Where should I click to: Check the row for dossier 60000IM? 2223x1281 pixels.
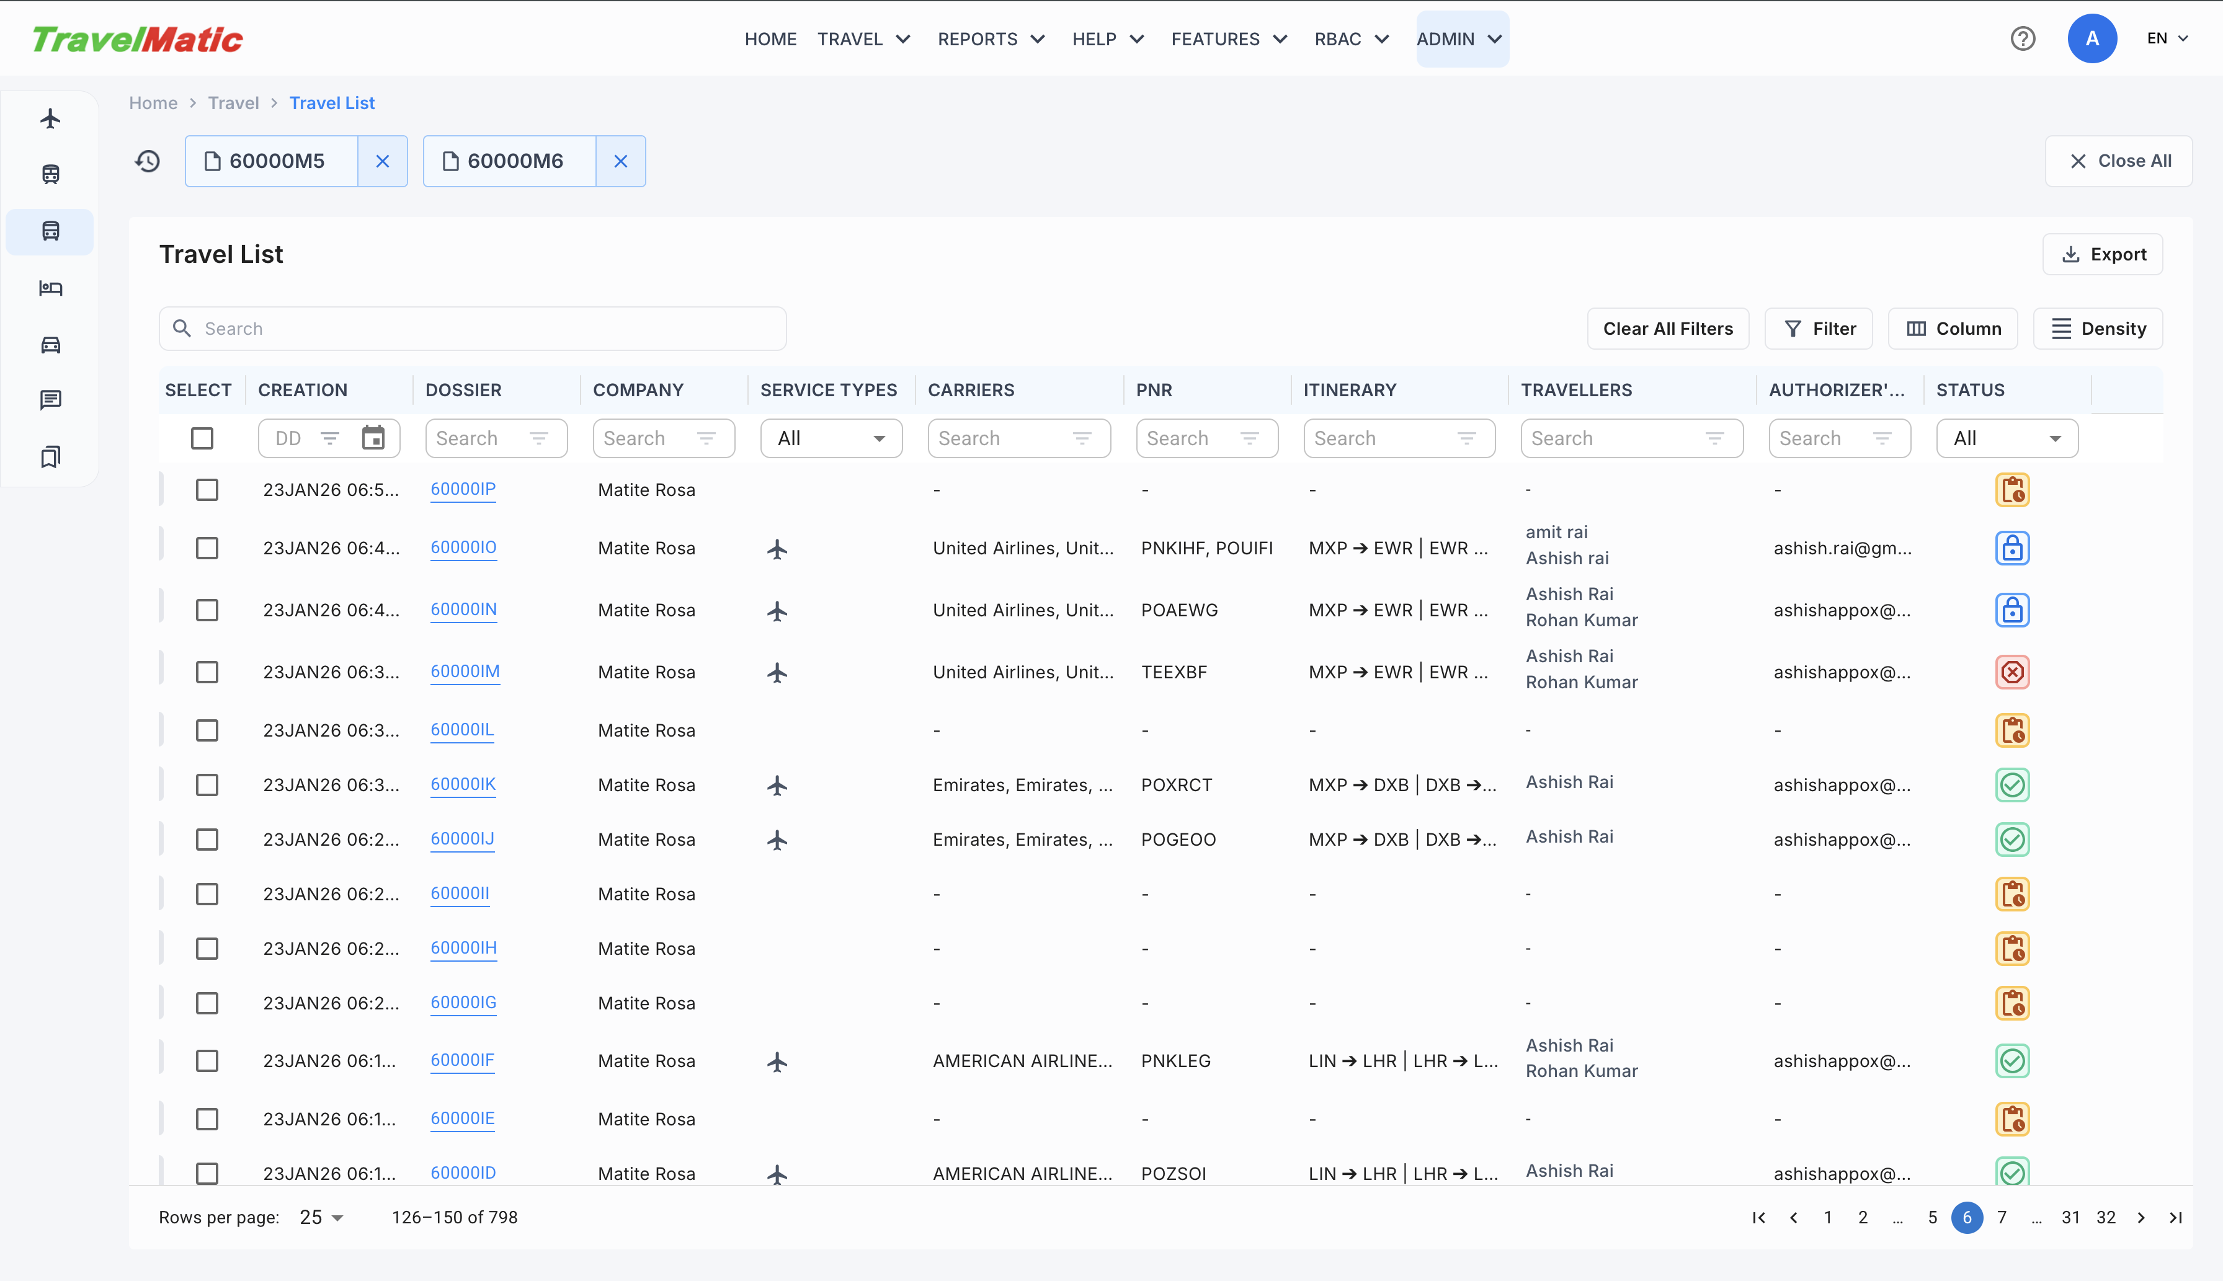pyautogui.click(x=207, y=672)
